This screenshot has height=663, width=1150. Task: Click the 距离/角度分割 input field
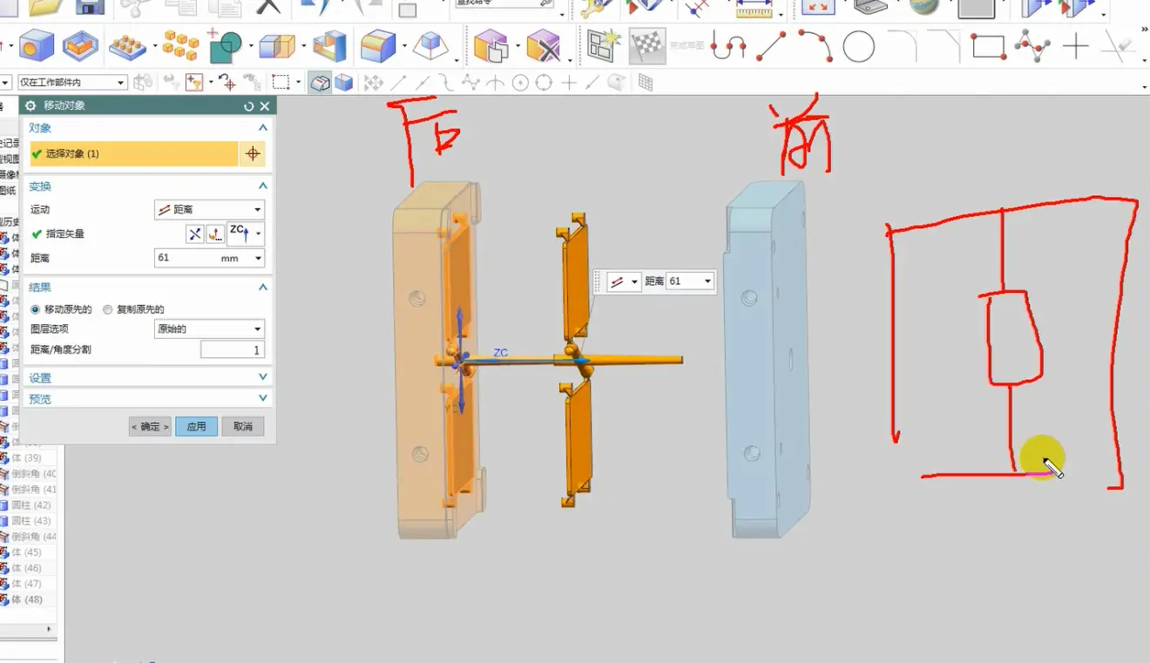point(232,350)
